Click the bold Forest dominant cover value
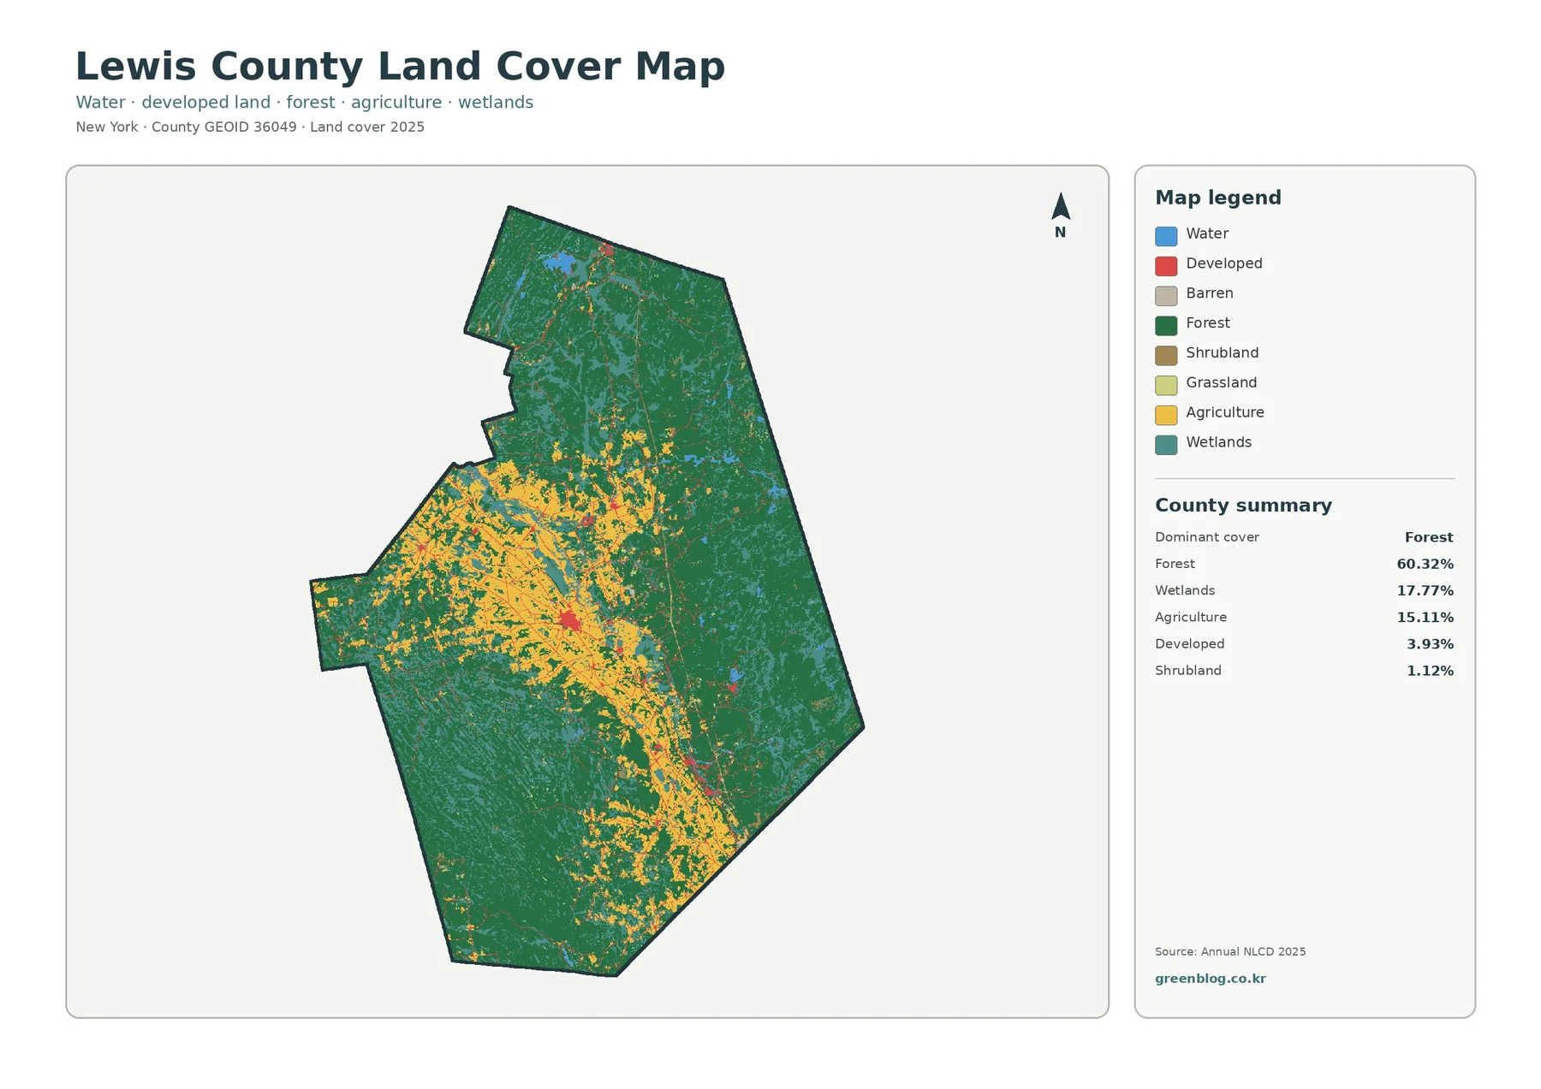This screenshot has width=1541, height=1089. [1429, 537]
